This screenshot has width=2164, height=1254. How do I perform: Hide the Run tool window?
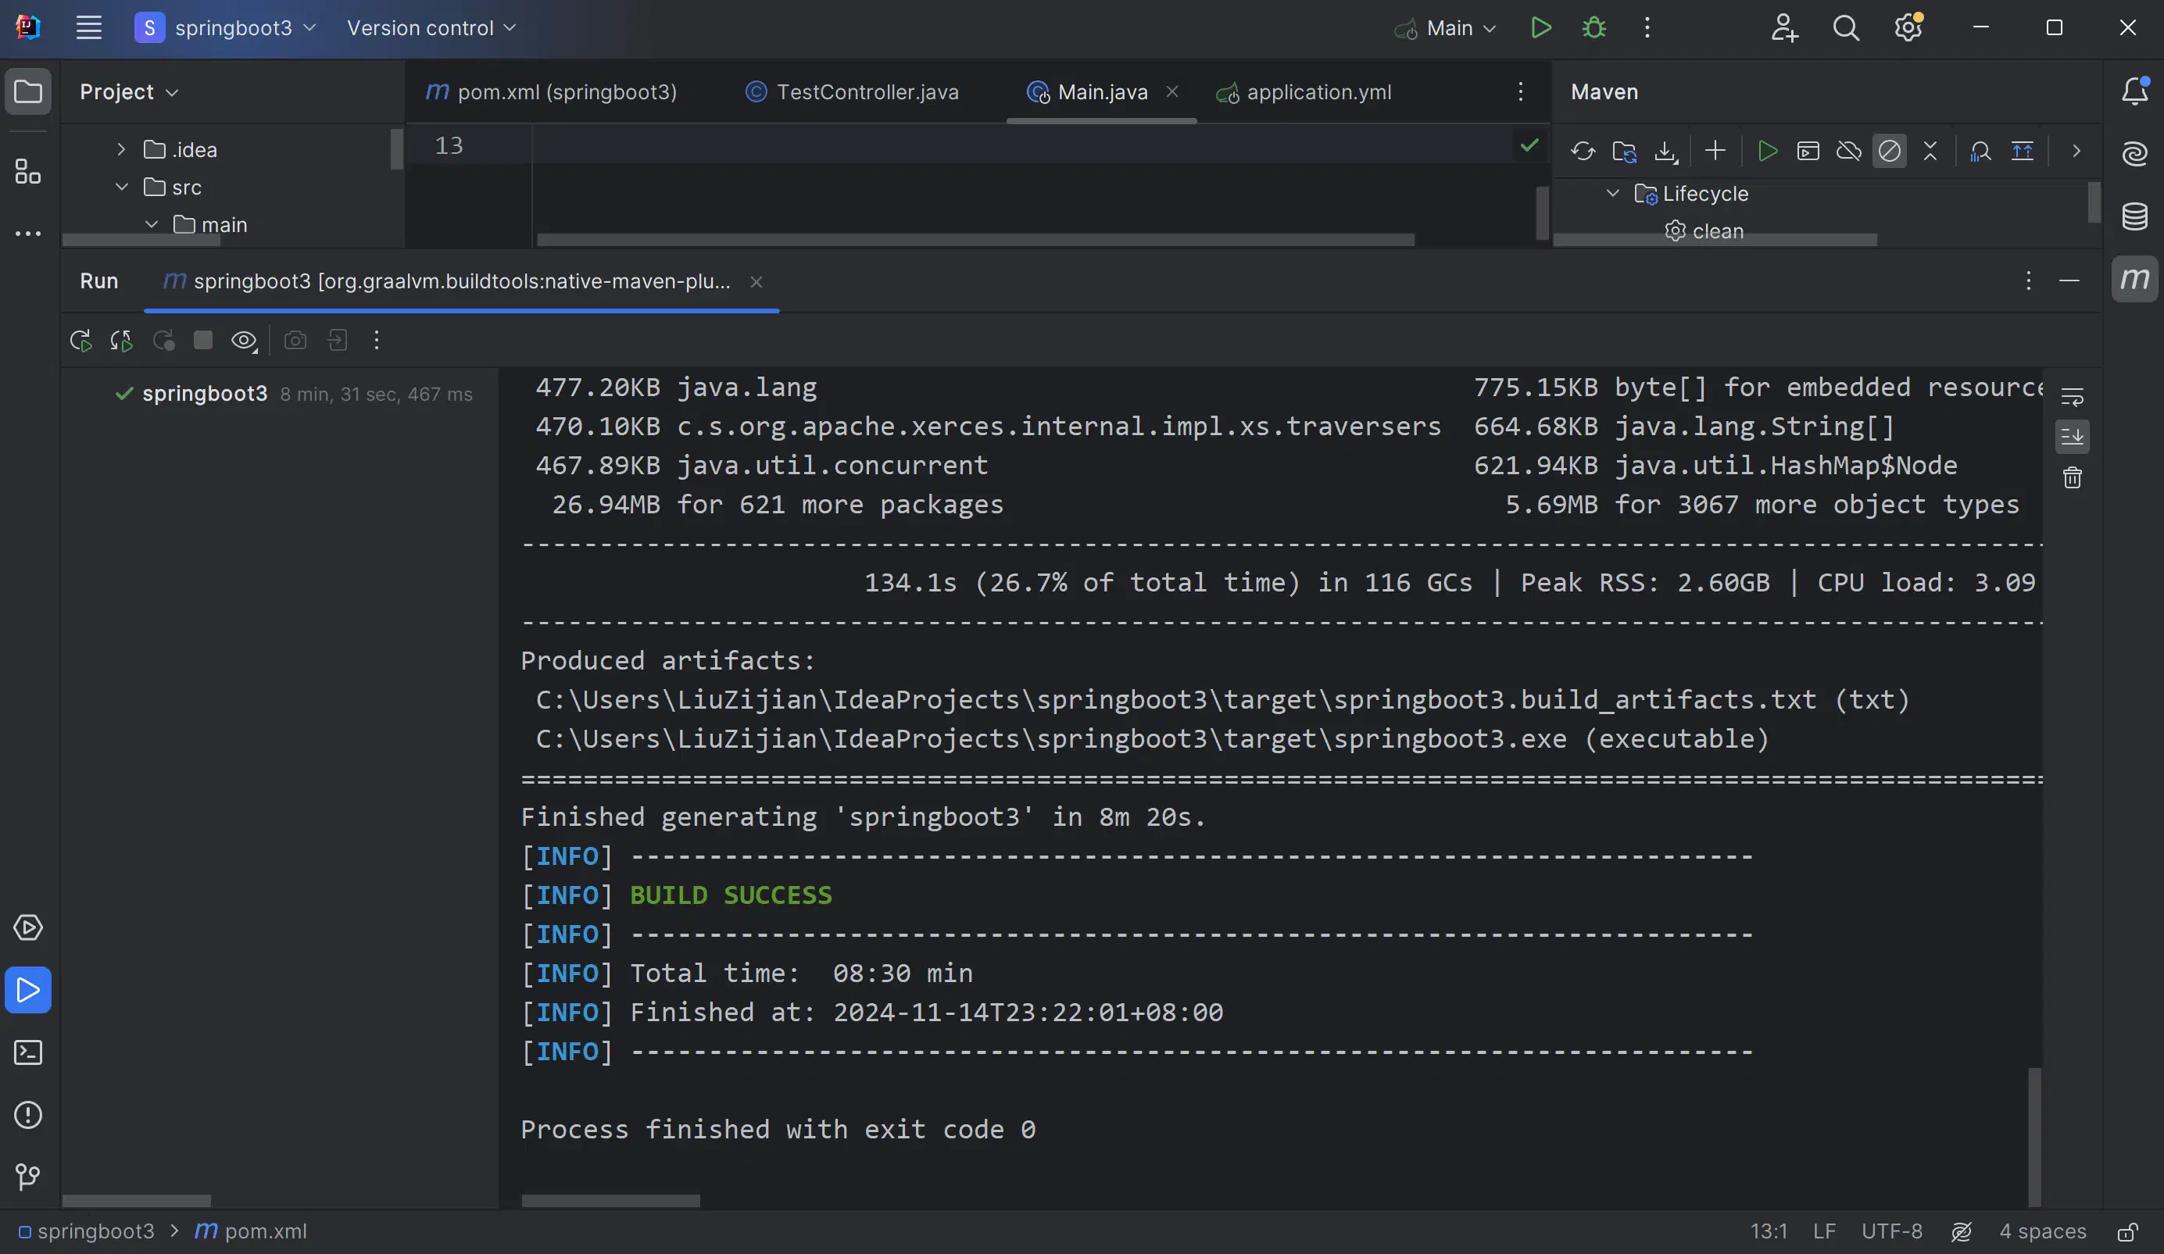[x=2069, y=280]
